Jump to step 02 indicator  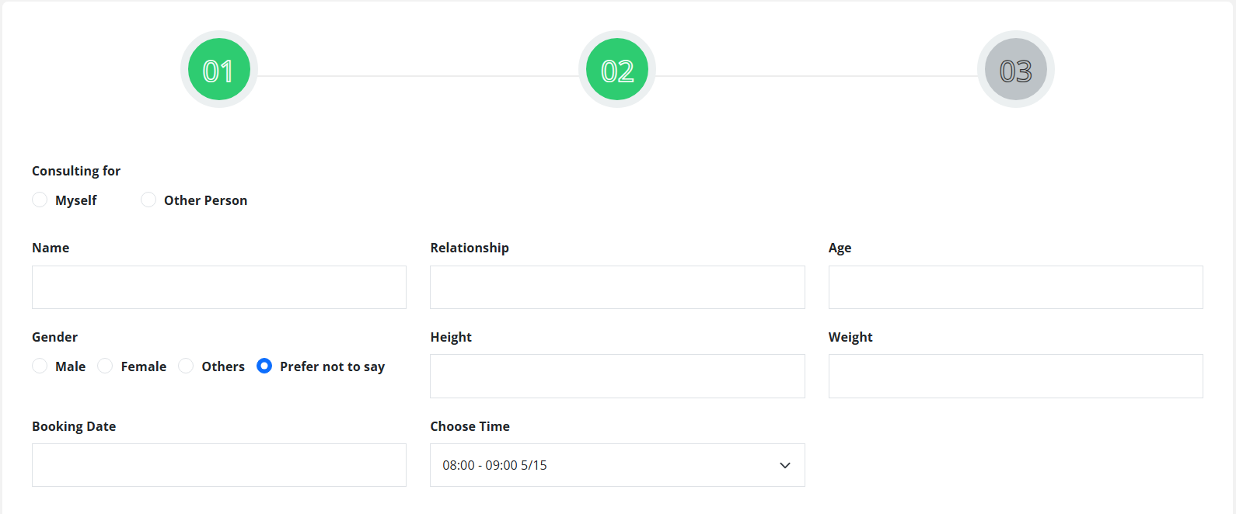pos(617,70)
